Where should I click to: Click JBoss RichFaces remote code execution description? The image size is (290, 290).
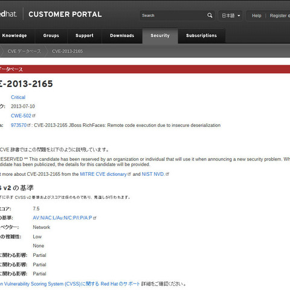127,125
